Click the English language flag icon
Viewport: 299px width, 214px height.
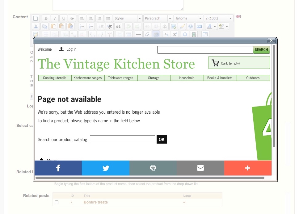tap(238, 17)
